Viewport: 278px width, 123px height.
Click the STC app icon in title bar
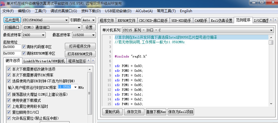click(x=2, y=4)
